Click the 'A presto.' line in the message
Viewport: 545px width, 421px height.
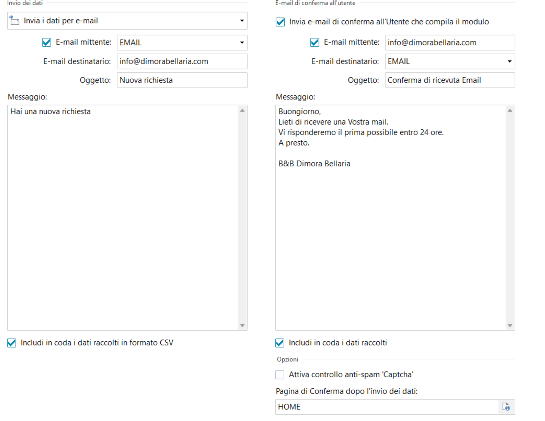coord(294,143)
